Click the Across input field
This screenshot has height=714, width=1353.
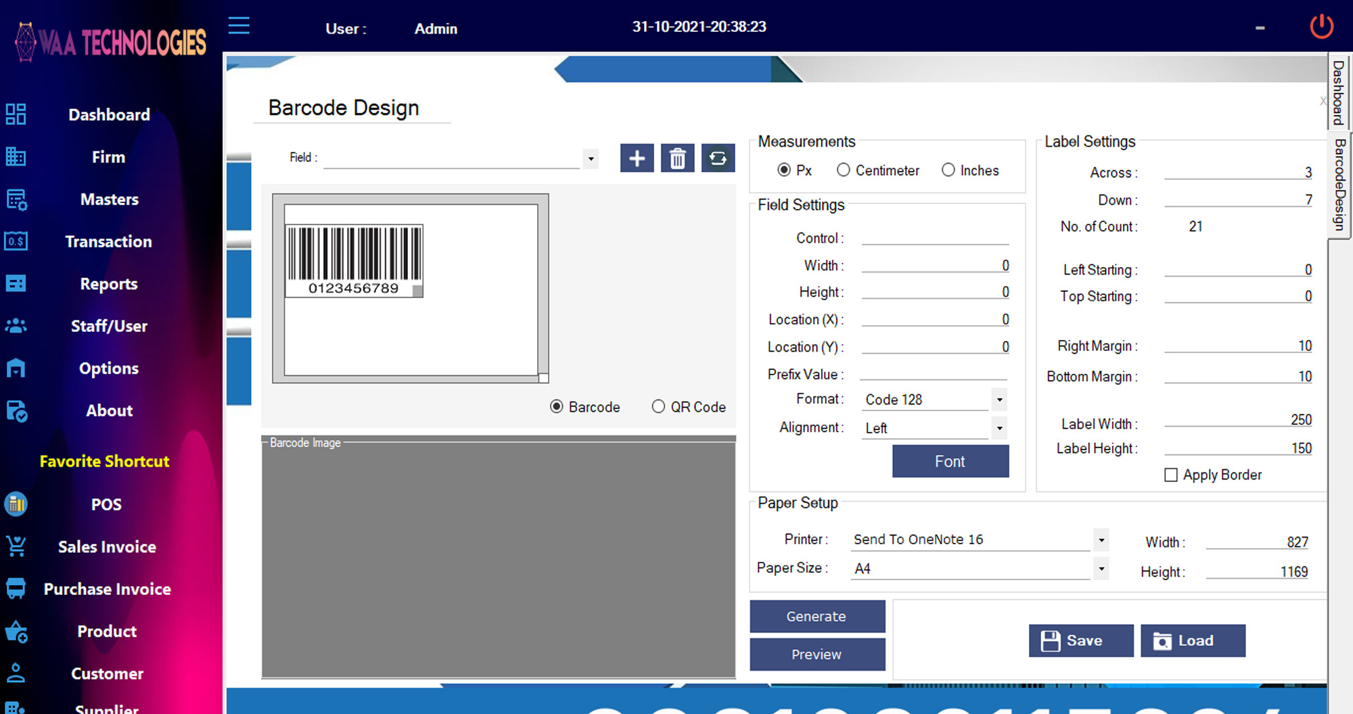[1238, 172]
